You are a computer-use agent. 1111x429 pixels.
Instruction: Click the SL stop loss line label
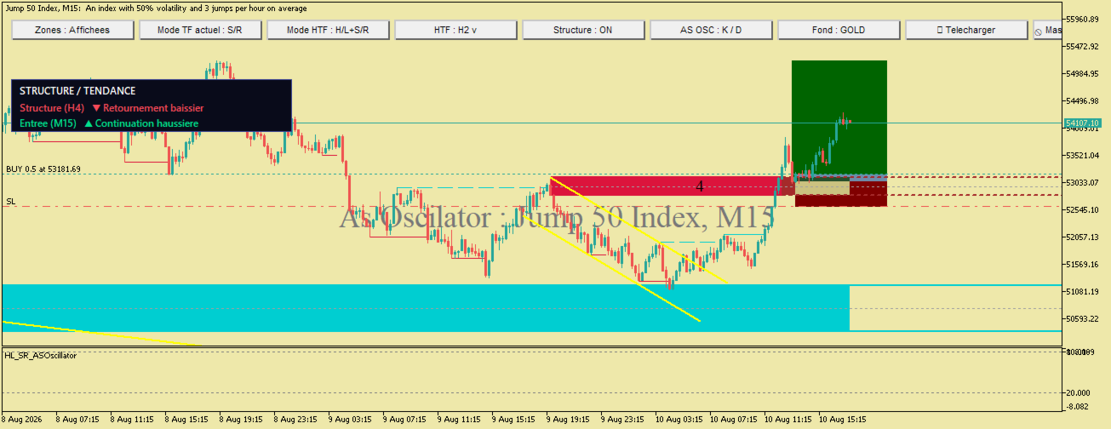click(11, 202)
